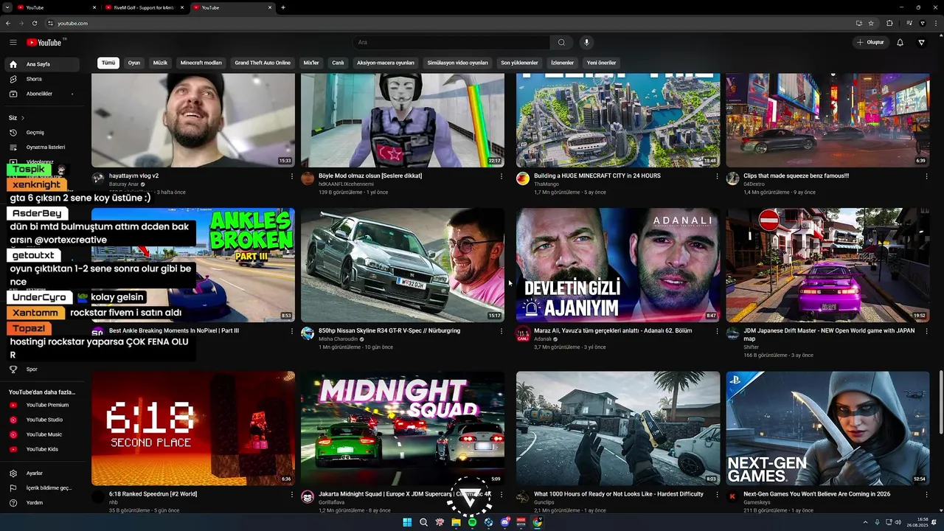944x531 pixels.
Task: Show hidden system tray icons
Action: [x=865, y=522]
